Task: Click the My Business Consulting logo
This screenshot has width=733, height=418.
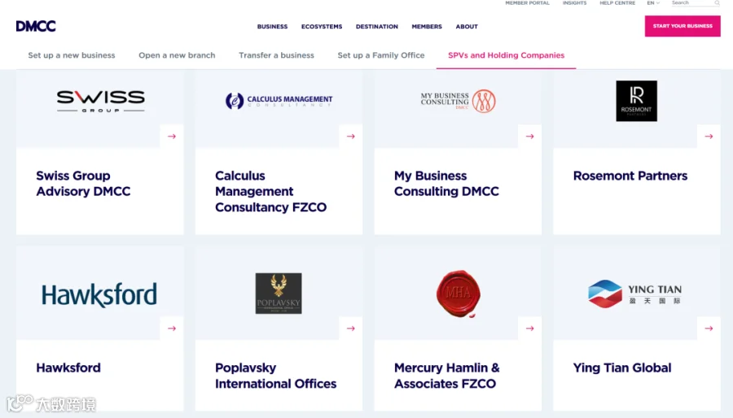Action: point(458,101)
